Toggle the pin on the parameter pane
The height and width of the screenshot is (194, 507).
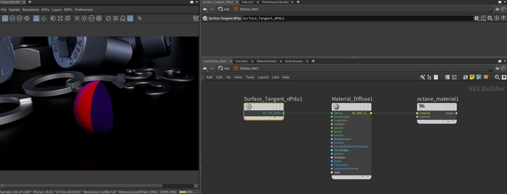497,9
